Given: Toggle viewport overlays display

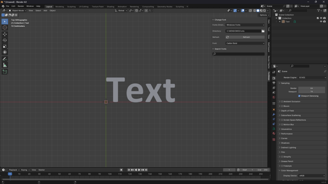Looking at the screenshot, I should pyautogui.click(x=242, y=11).
